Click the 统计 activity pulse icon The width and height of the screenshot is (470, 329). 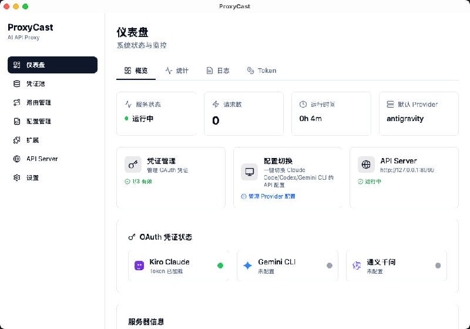point(169,70)
